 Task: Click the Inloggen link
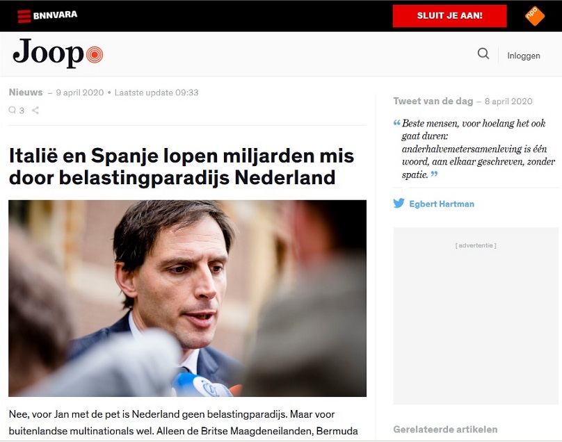tap(523, 56)
